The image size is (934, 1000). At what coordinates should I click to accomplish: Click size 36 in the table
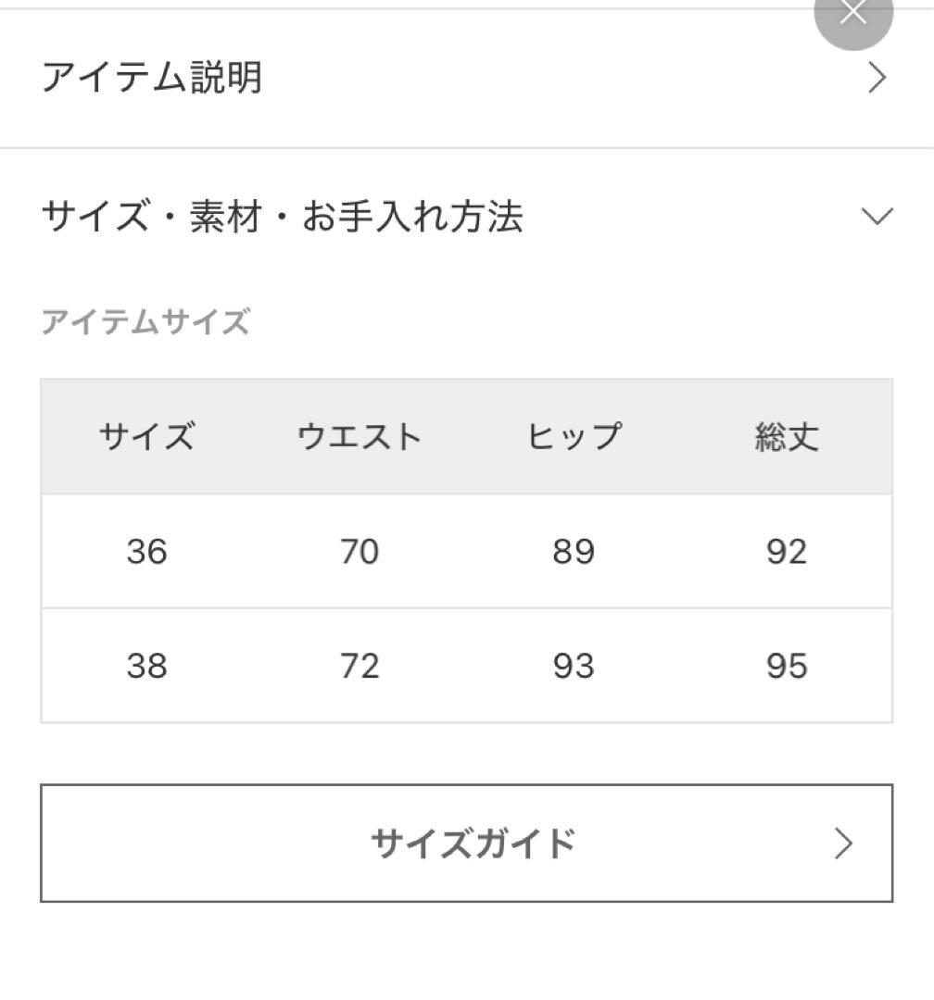(x=146, y=552)
